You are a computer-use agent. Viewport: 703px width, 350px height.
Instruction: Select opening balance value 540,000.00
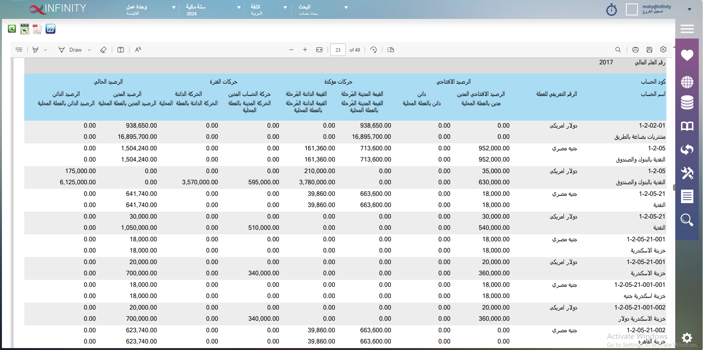tap(494, 227)
